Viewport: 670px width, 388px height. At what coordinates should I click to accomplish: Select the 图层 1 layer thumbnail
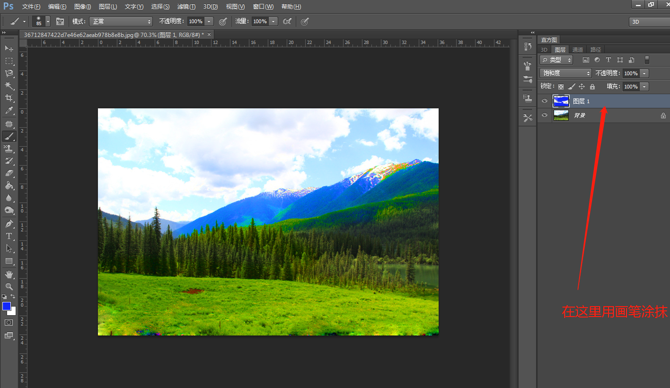[561, 101]
